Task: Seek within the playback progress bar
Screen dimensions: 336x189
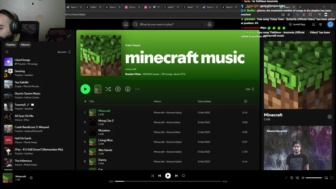Action: coord(168,181)
